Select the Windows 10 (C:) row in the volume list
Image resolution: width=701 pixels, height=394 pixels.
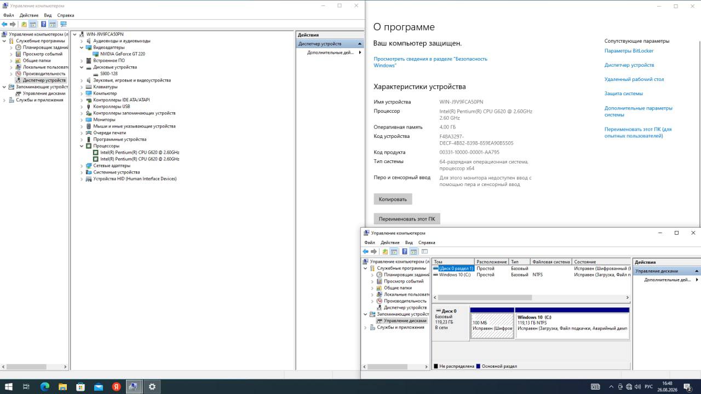tap(531, 275)
